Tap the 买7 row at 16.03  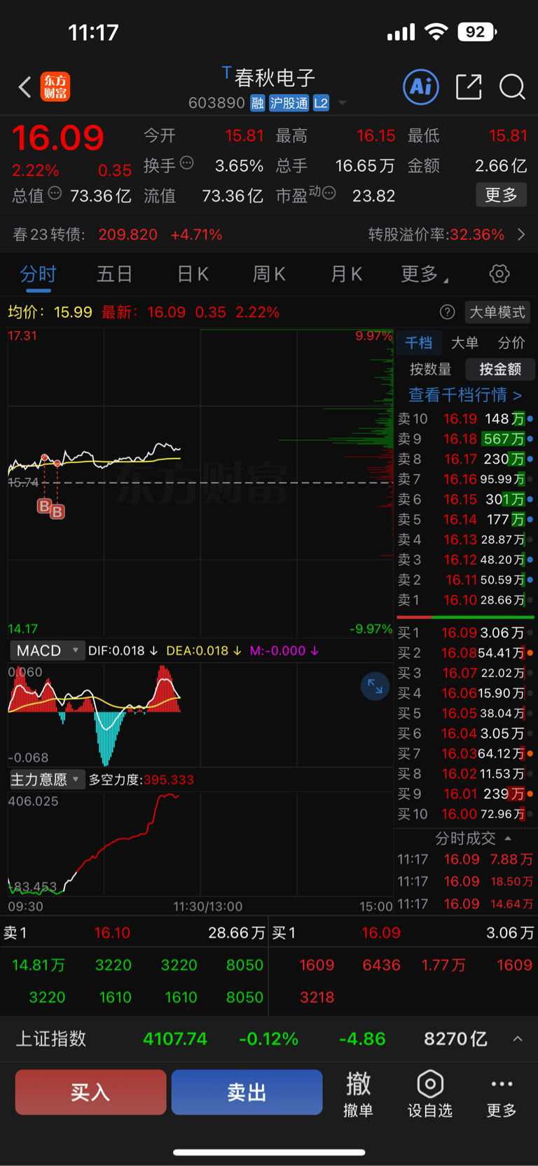click(x=466, y=753)
